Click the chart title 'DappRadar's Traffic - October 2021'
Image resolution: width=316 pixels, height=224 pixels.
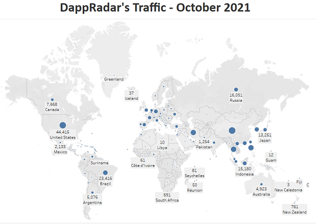point(155,8)
